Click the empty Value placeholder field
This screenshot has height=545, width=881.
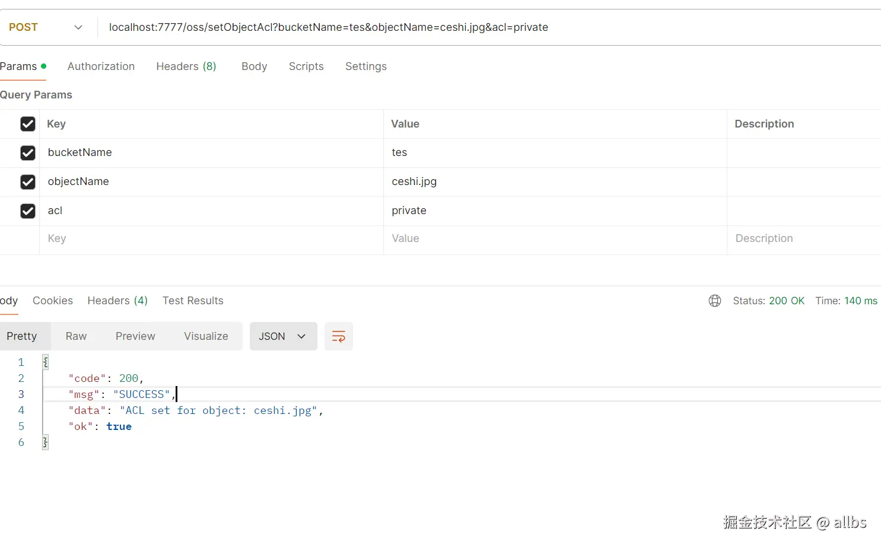coord(555,239)
